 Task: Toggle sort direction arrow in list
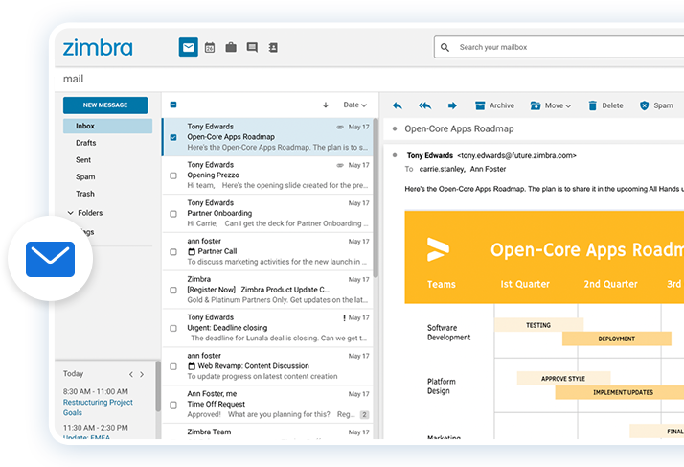[x=326, y=105]
